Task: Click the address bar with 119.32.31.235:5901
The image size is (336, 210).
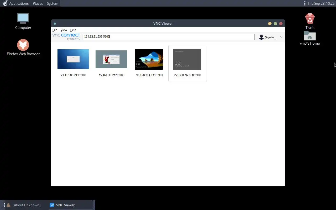Action: pos(169,37)
